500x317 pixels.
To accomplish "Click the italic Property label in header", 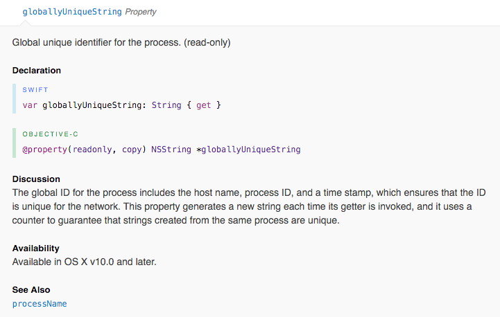I will point(141,12).
